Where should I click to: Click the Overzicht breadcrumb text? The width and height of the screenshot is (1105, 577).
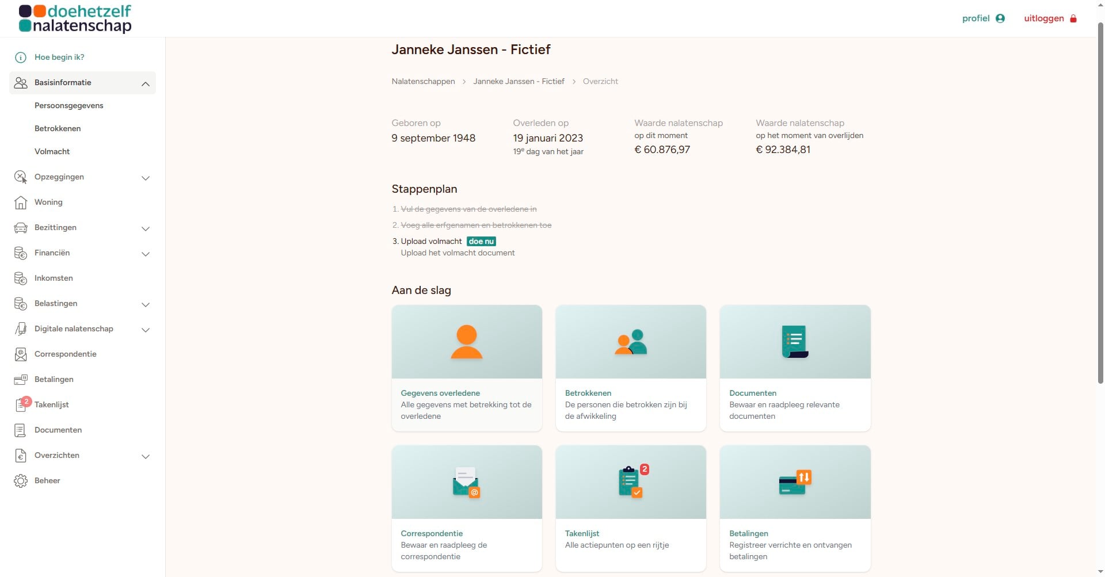point(600,82)
